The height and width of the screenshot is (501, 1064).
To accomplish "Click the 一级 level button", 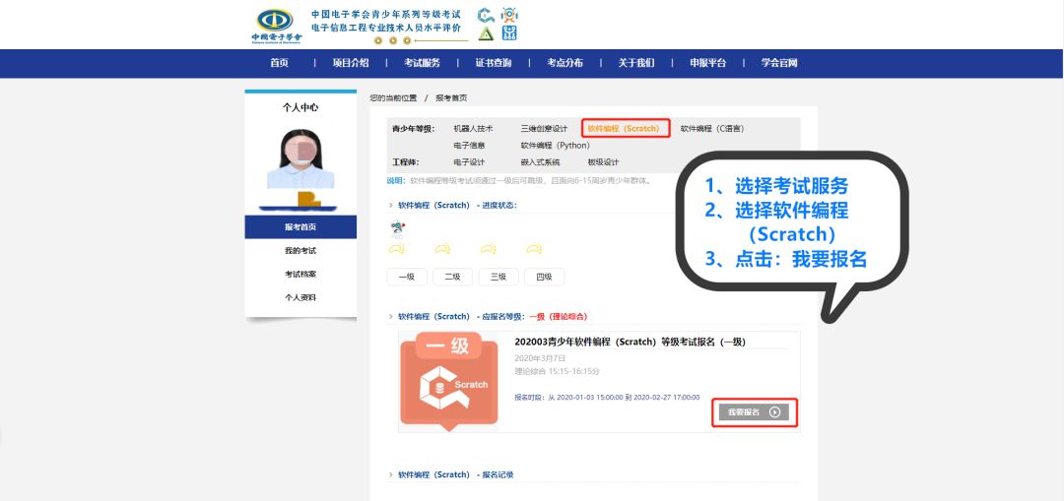I will click(x=407, y=277).
